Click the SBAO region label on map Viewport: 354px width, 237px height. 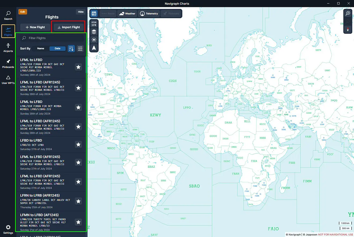(x=194, y=186)
